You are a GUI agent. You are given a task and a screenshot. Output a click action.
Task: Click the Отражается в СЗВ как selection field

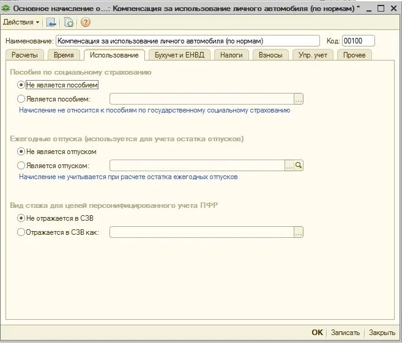click(x=202, y=232)
